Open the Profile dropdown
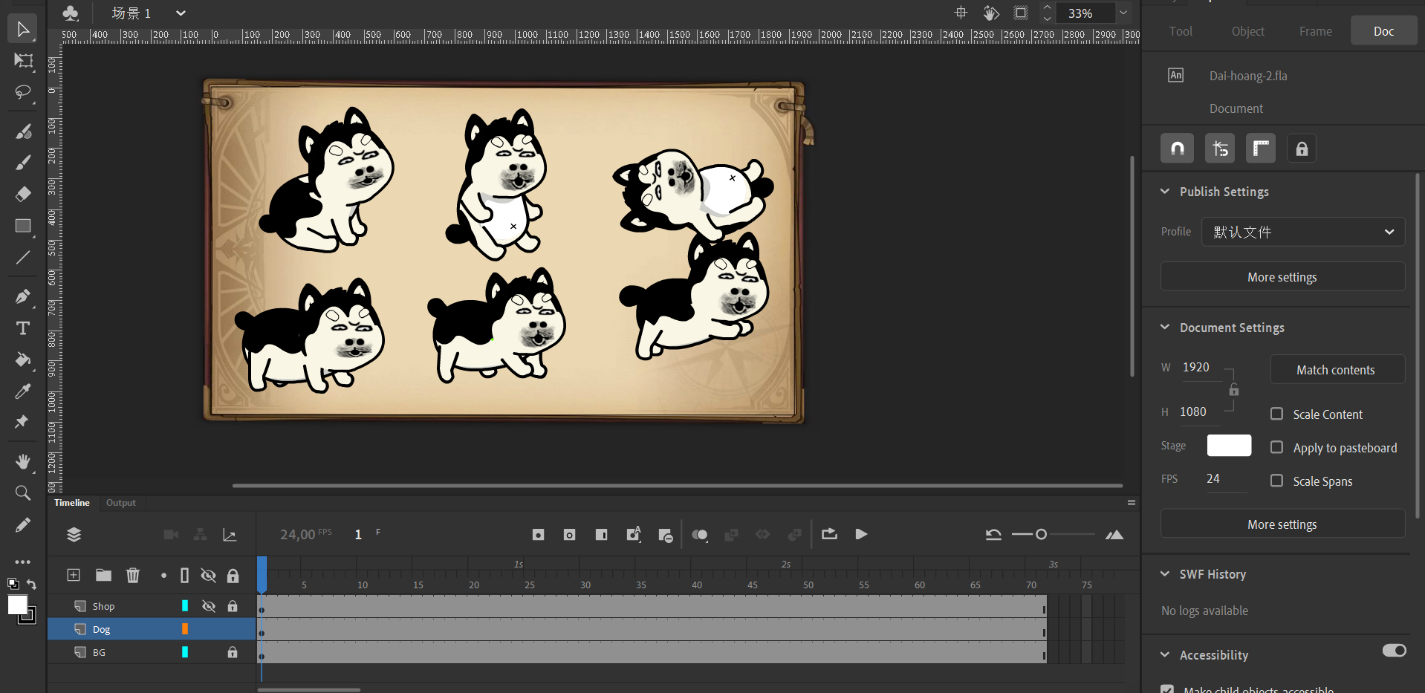 click(x=1303, y=232)
